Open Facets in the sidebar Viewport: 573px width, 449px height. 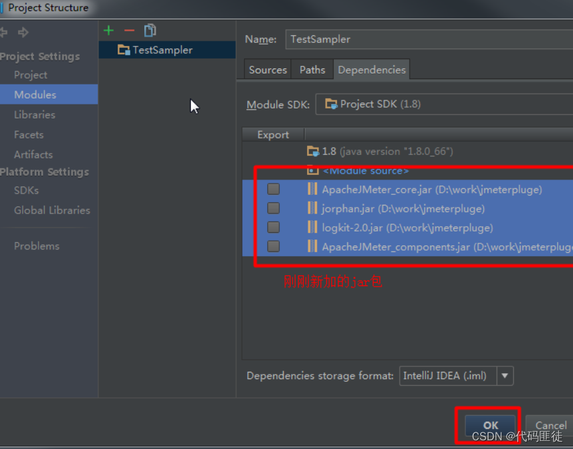click(29, 134)
